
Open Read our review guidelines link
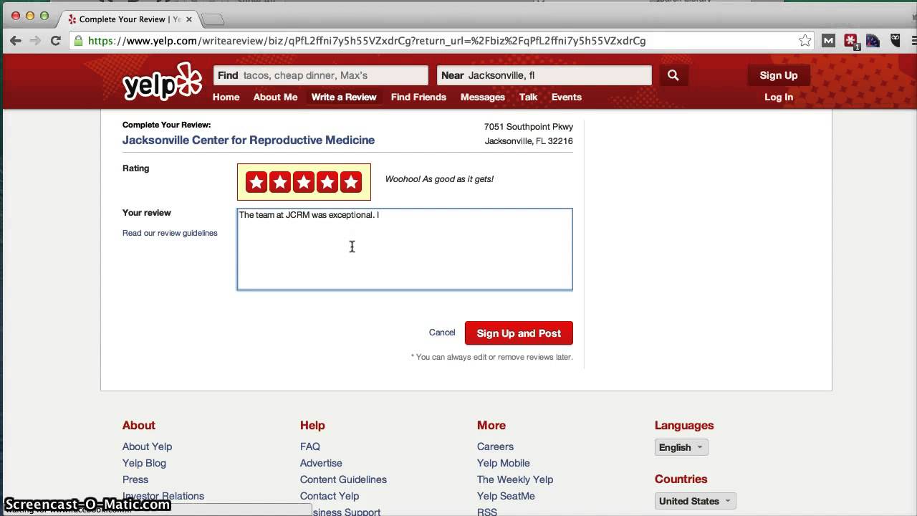point(170,233)
